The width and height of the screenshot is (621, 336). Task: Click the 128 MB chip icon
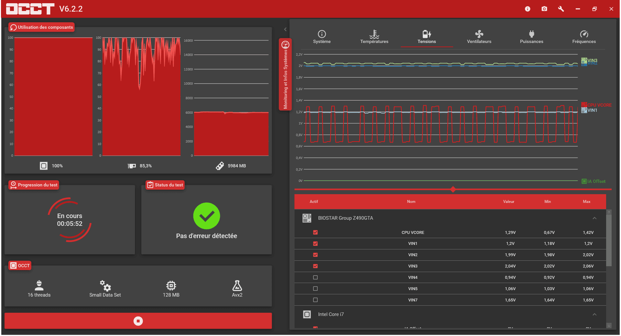[171, 286]
